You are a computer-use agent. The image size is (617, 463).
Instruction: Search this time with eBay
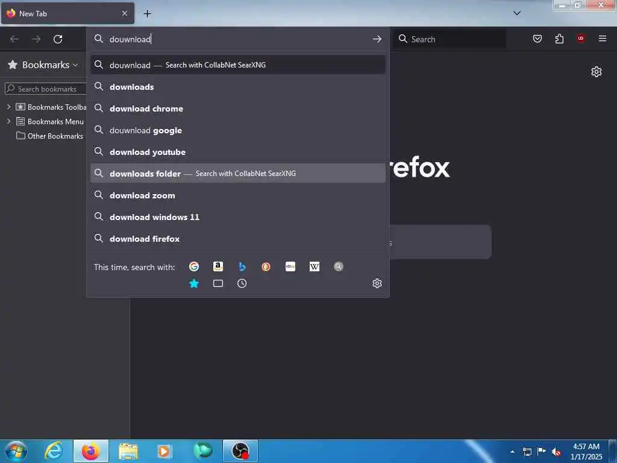coord(290,266)
